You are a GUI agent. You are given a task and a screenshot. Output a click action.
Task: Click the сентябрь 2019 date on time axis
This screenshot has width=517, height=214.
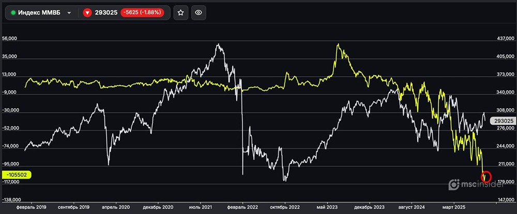click(73, 208)
